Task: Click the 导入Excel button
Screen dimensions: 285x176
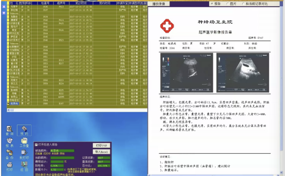Action: [x=102, y=152]
